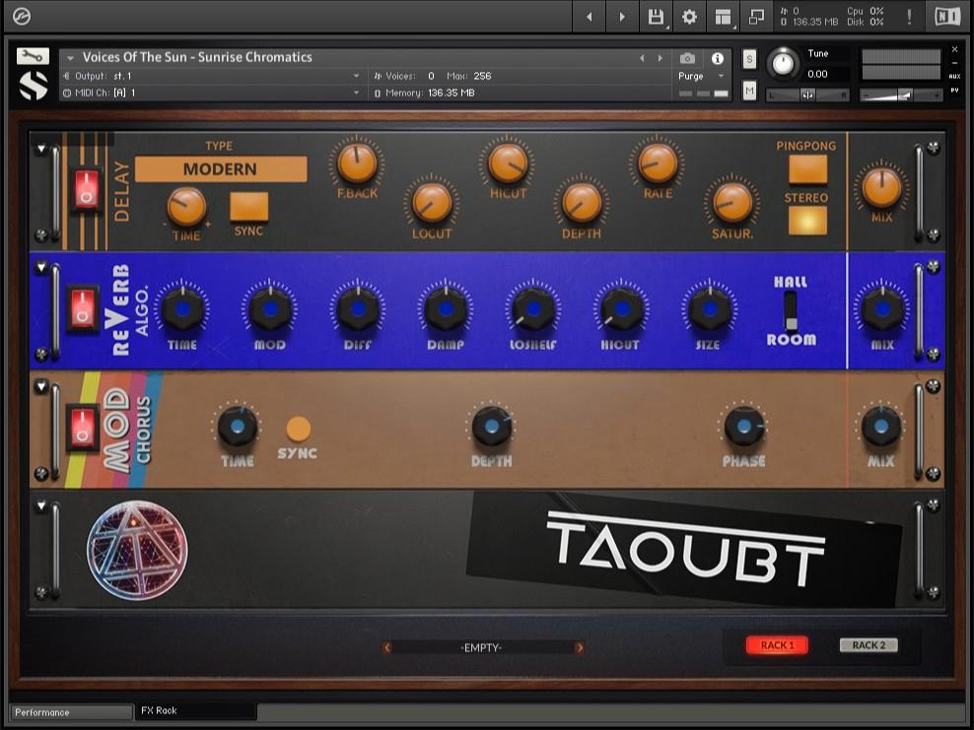The width and height of the screenshot is (974, 730).
Task: Click the RACK 2 button
Action: [868, 645]
